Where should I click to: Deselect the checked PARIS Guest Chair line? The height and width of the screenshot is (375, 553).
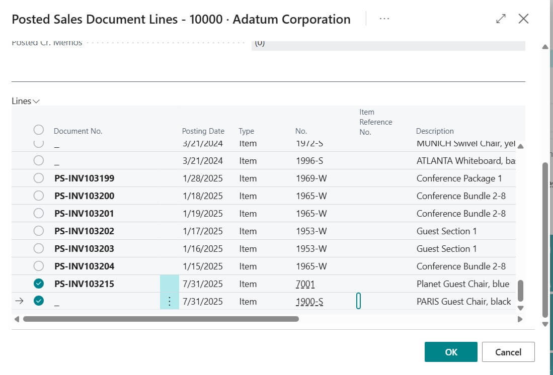(x=39, y=301)
